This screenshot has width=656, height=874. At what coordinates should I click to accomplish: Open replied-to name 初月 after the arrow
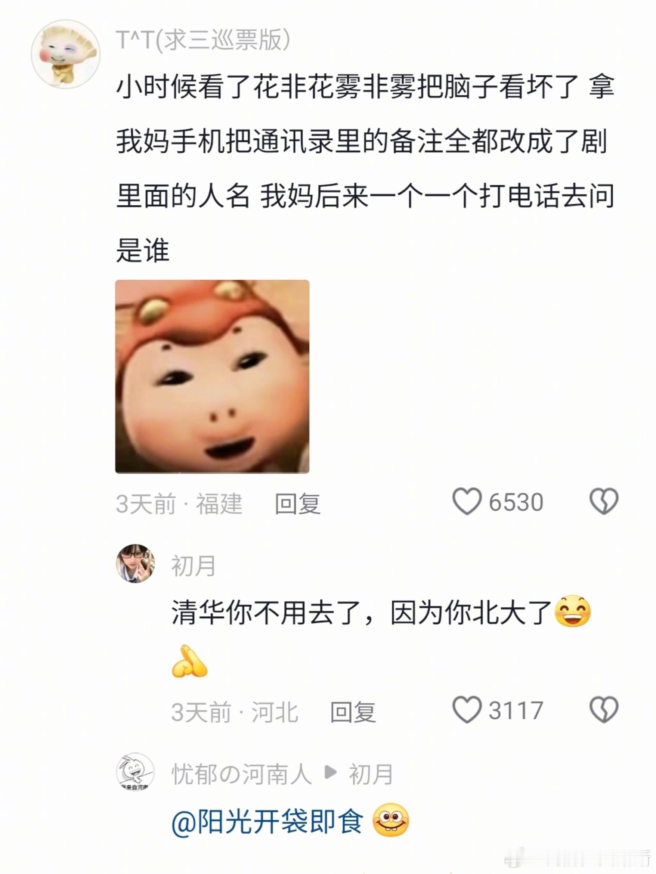(371, 774)
